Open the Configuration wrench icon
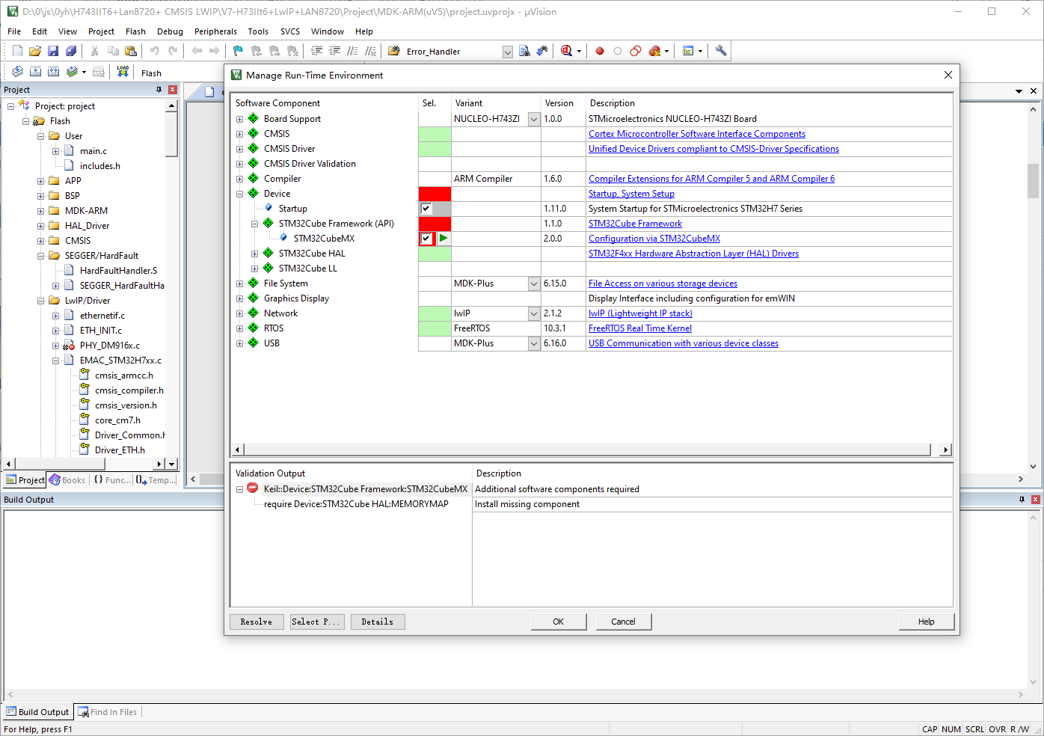Screen dimensions: 1044x736 [721, 51]
